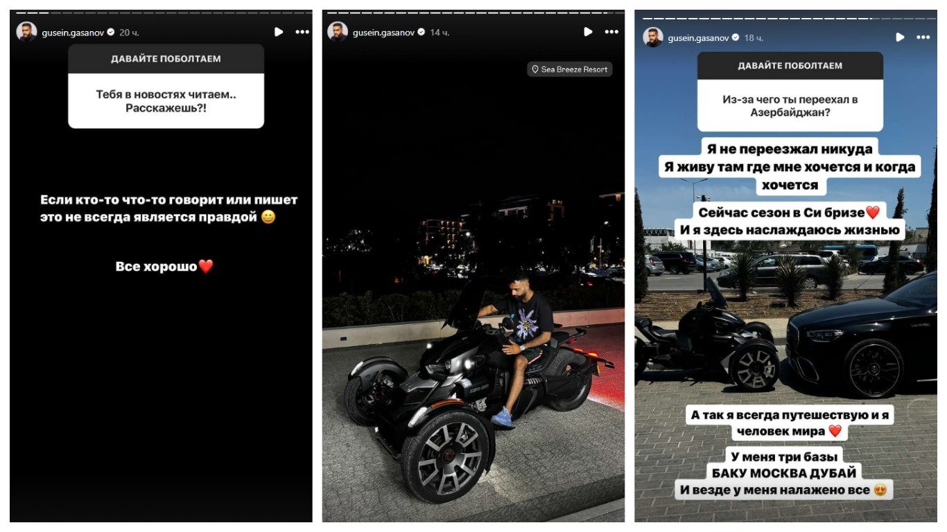This screenshot has height=532, width=947.
Task: Open the three-dot menu on first story
Action: tap(302, 32)
